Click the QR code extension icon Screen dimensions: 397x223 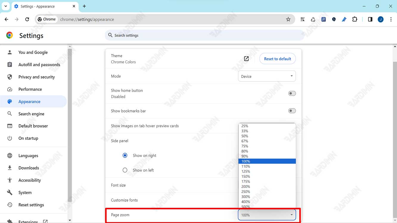tap(303, 19)
